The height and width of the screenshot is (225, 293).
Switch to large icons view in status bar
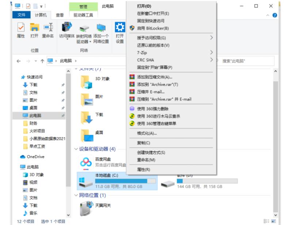click(x=274, y=221)
